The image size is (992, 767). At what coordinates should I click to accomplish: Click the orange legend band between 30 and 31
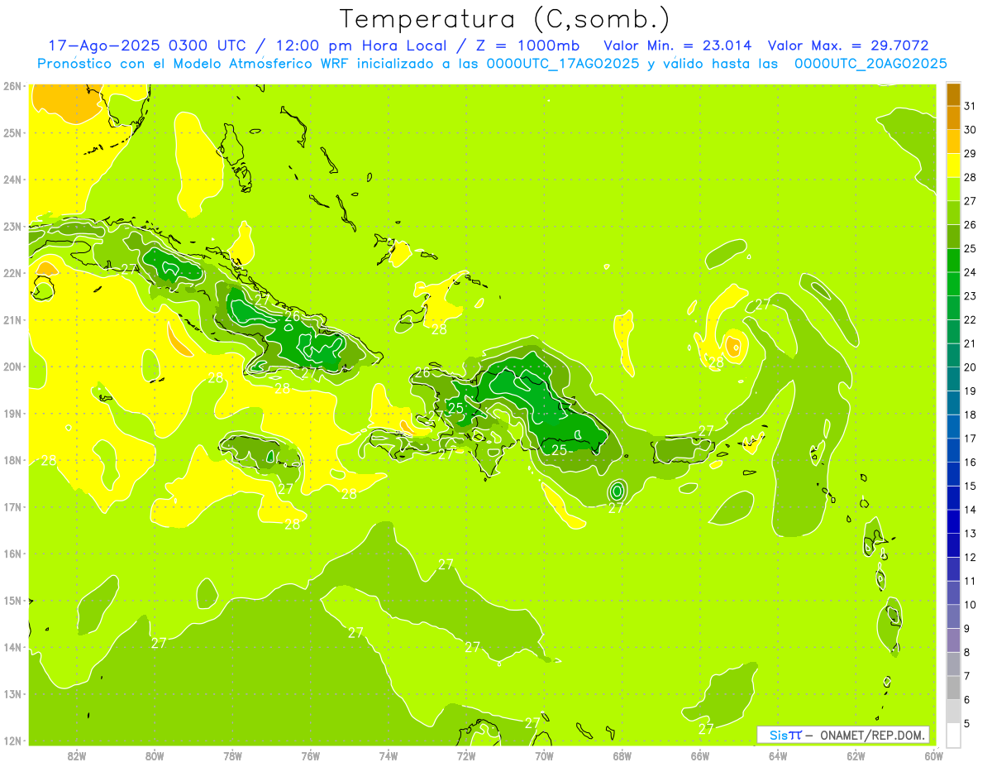[953, 118]
